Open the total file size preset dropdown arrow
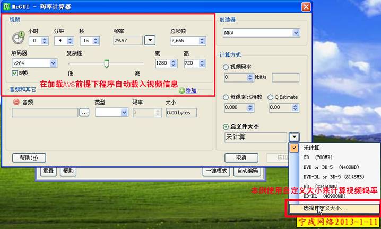Viewport: 381px width, 229px height. 295,137
